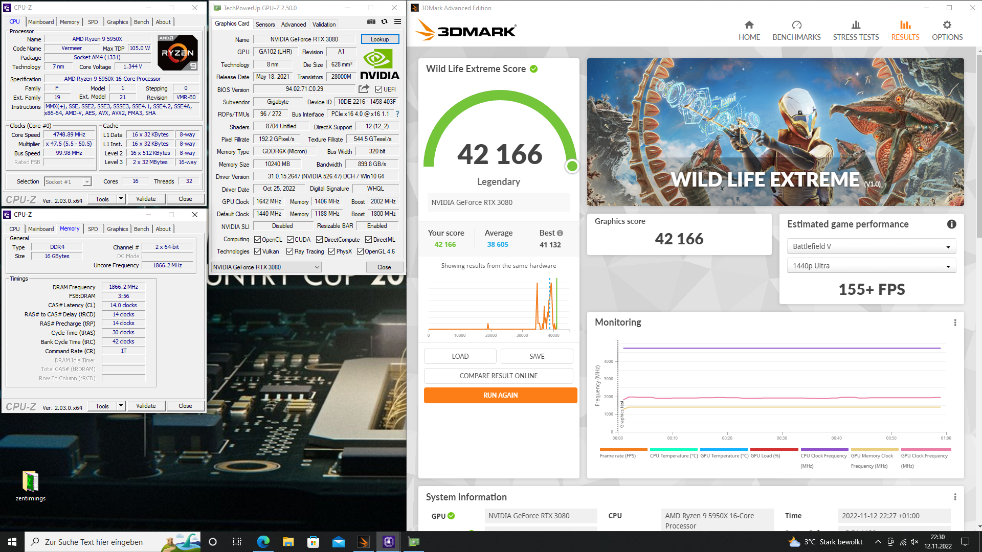Click the Estimated game performance info icon
This screenshot has height=552, width=982.
pos(951,224)
